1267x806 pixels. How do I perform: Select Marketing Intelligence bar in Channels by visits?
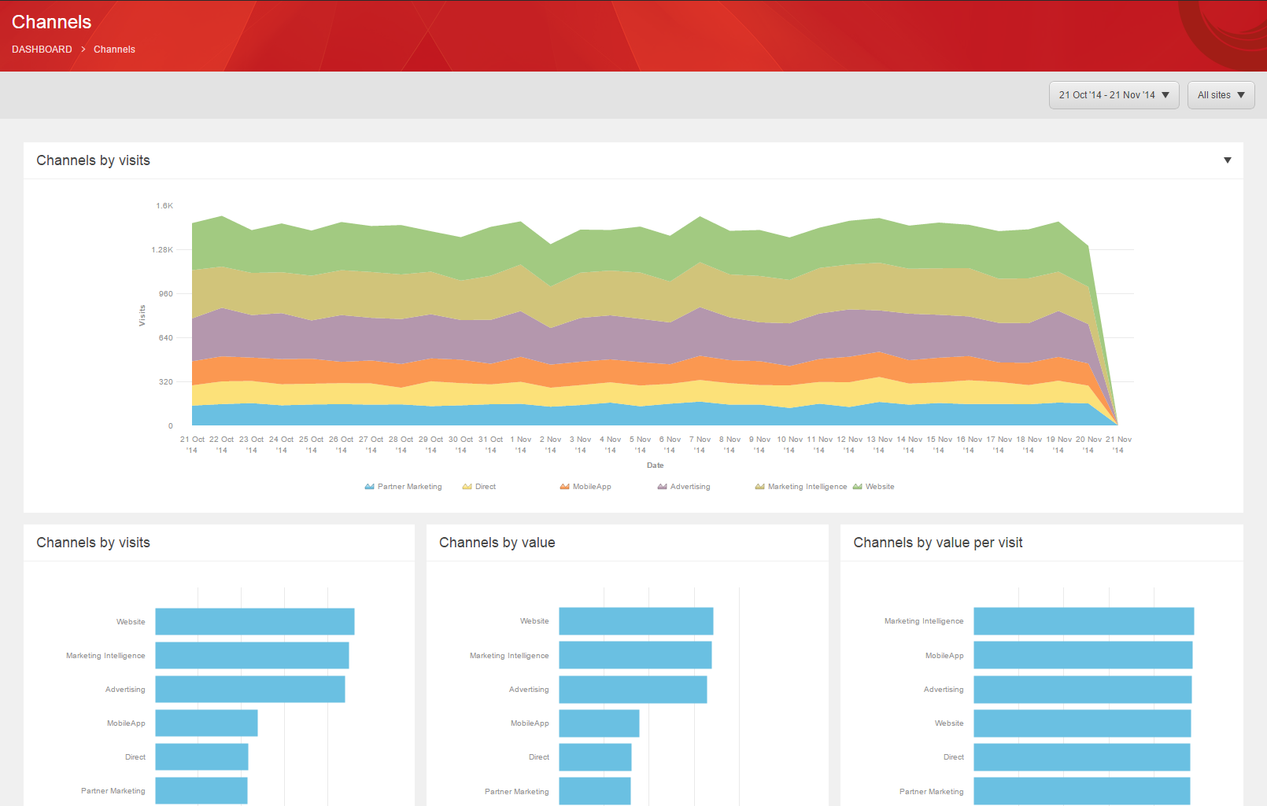coord(252,655)
